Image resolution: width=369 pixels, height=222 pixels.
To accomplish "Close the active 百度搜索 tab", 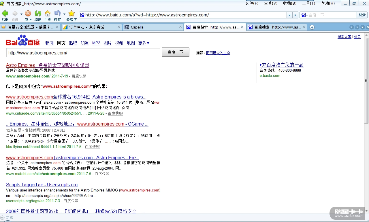I will coord(242,27).
